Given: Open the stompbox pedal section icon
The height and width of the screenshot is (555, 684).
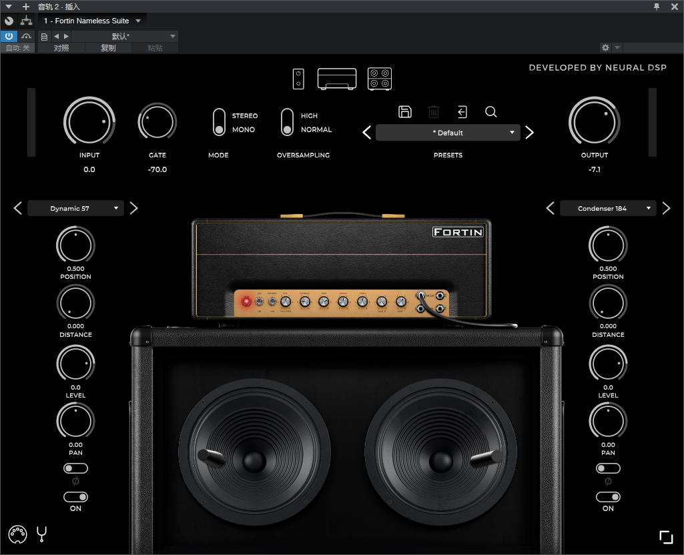Looking at the screenshot, I should coord(298,79).
